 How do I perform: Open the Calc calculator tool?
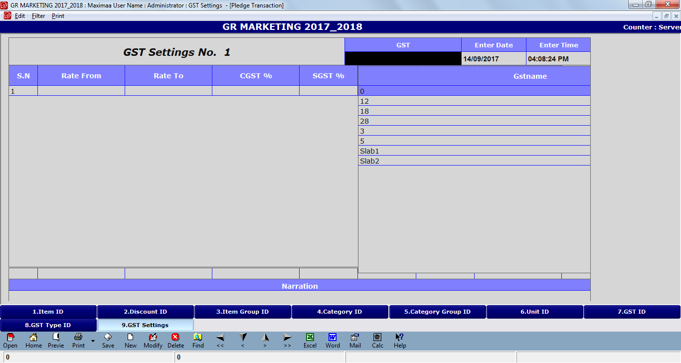pos(377,341)
